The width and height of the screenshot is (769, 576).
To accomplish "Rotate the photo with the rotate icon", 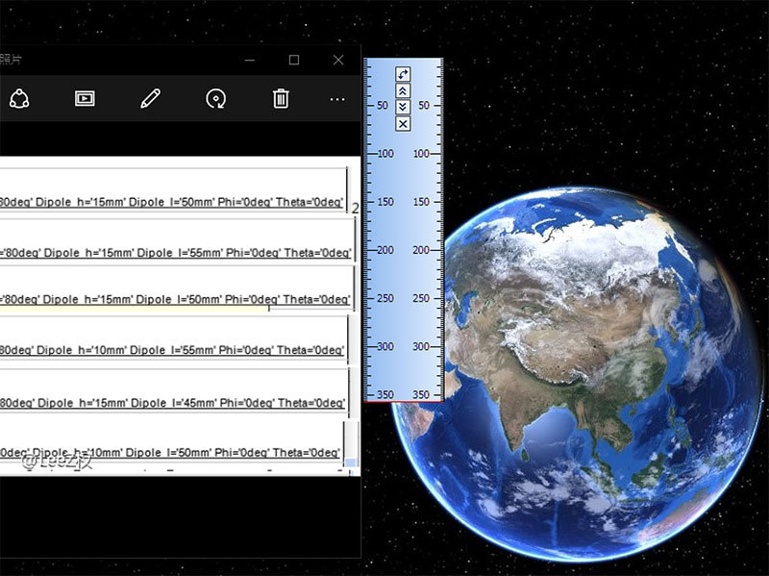I will coord(216,98).
